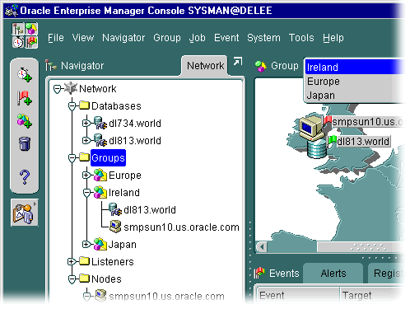This screenshot has width=410, height=309.
Task: Click the map's left scroll arrow
Action: [262, 246]
